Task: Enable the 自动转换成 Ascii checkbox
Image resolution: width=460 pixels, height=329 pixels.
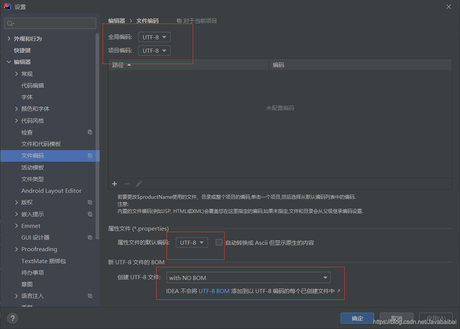Action: (219, 242)
